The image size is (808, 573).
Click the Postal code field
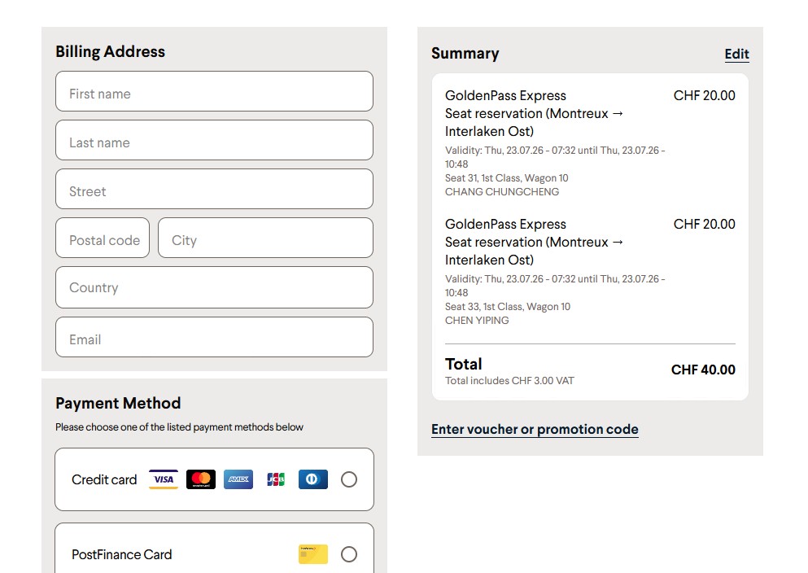[103, 238]
